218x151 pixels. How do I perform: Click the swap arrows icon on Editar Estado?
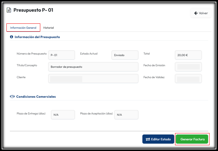148,139
